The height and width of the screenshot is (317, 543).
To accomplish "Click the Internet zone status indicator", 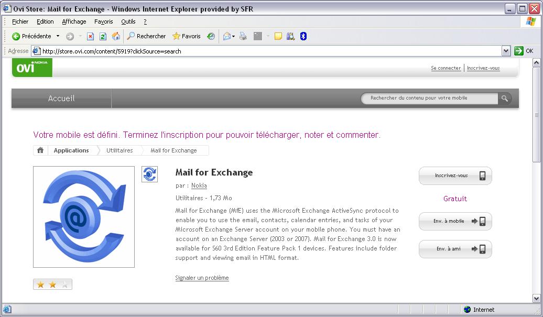I will [480, 309].
